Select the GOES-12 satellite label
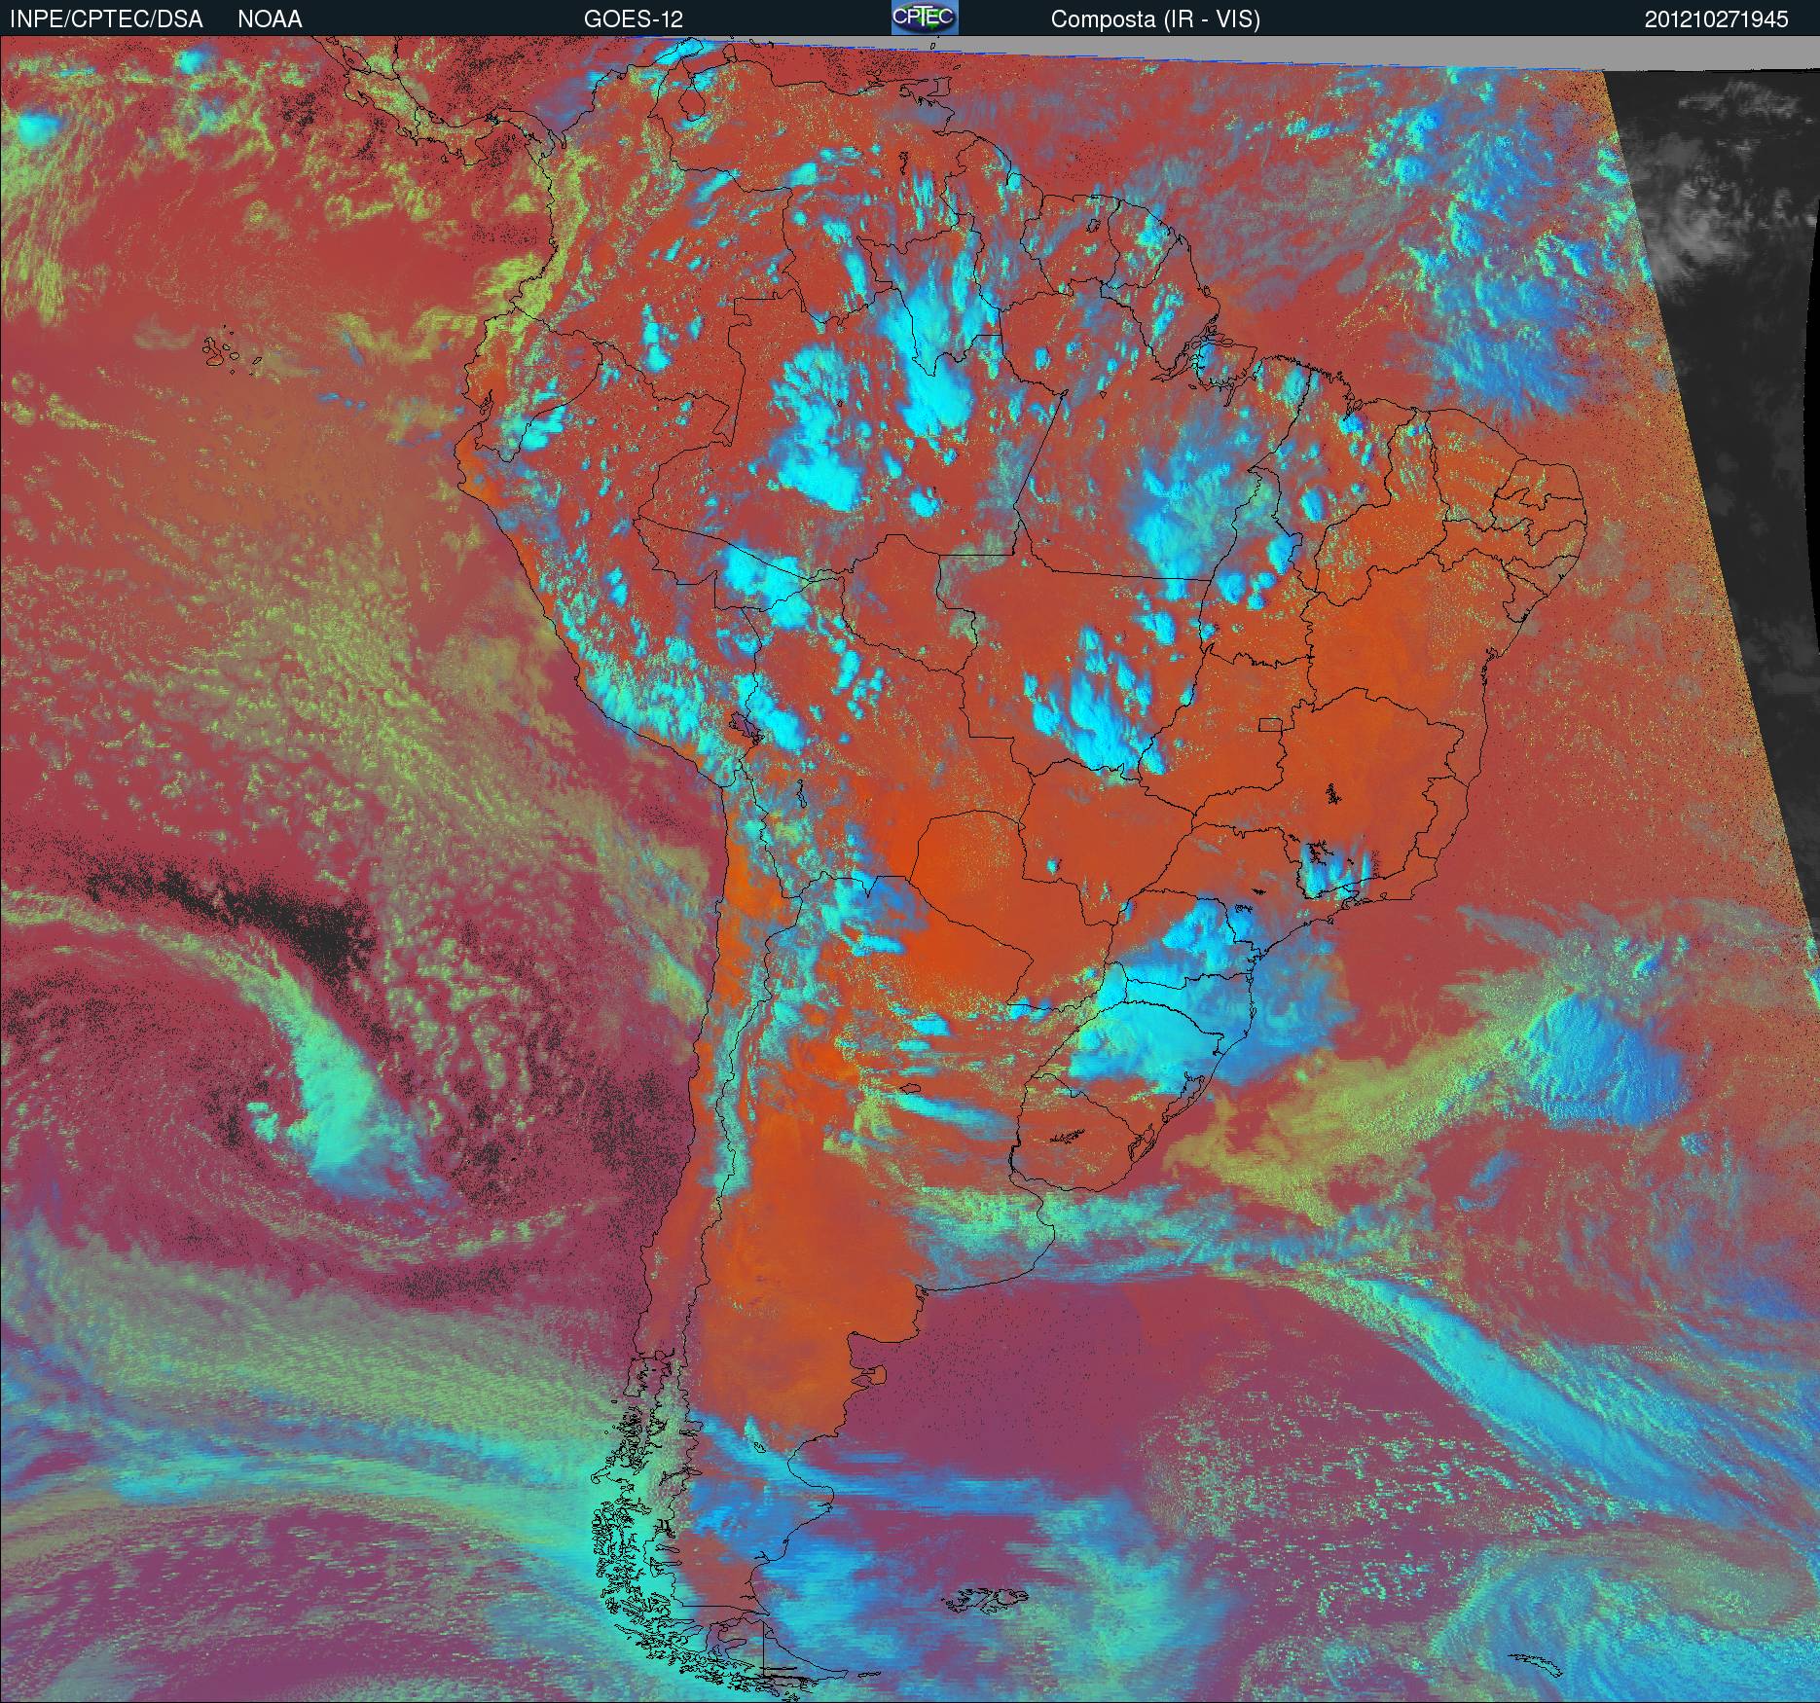 (x=633, y=19)
